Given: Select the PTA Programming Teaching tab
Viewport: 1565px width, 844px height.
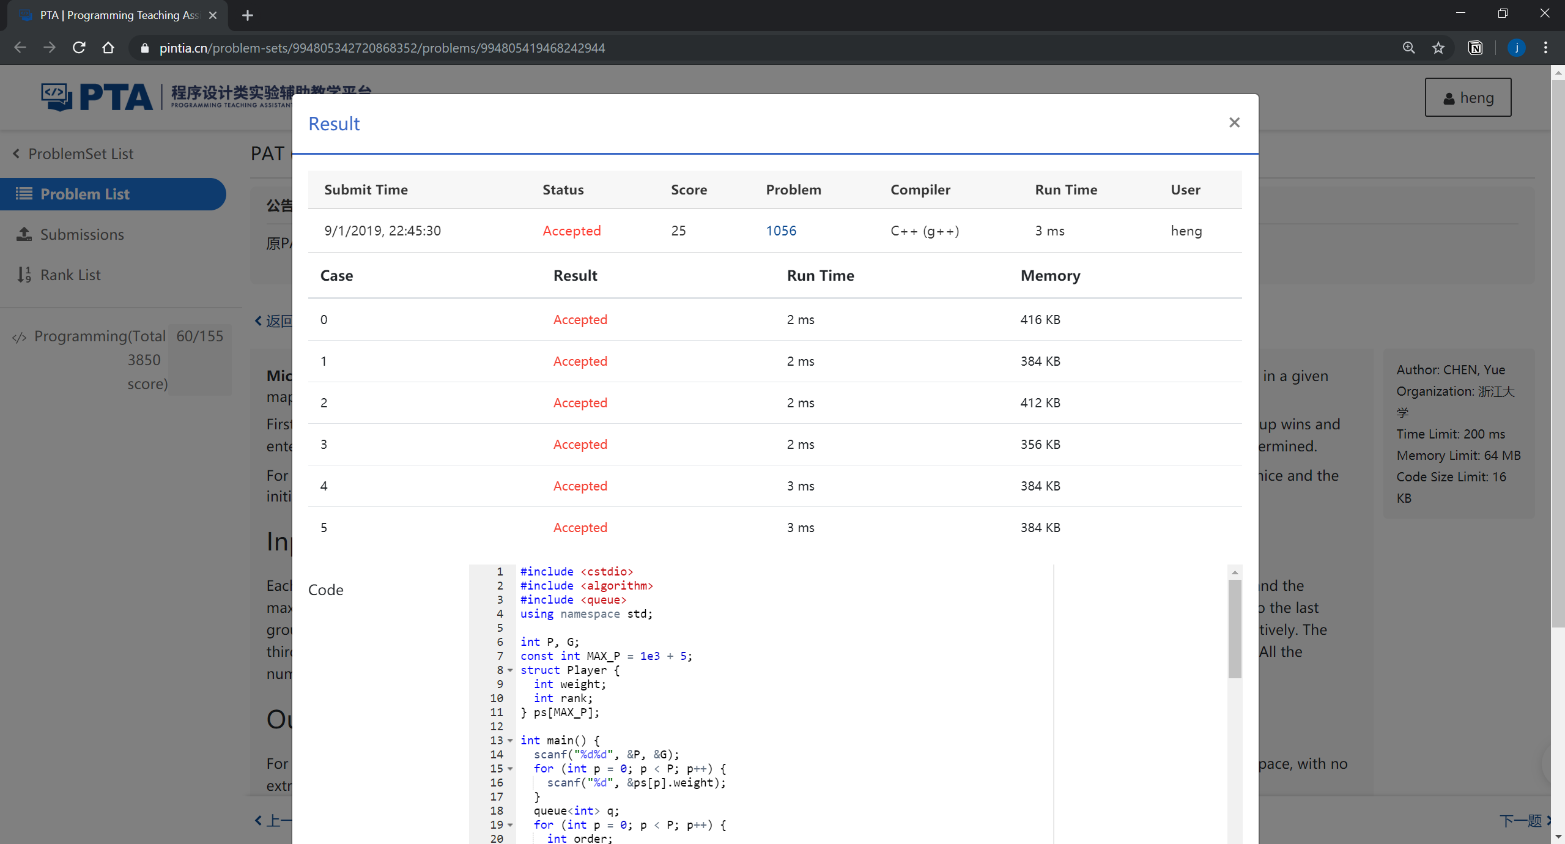Looking at the screenshot, I should 117,15.
